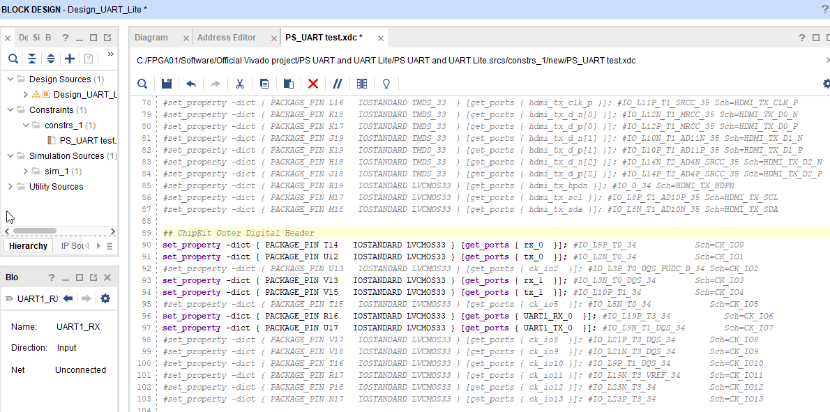Collapse the Design Sources tree node

click(10, 79)
